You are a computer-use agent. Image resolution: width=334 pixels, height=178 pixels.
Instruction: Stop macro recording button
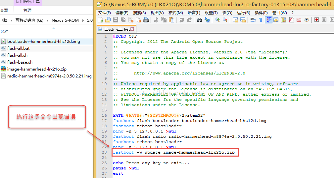(324, 20)
